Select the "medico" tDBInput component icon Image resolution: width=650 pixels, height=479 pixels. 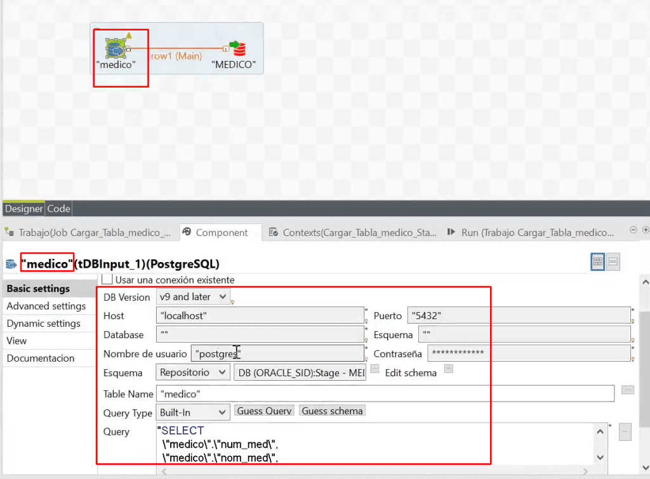[x=117, y=49]
